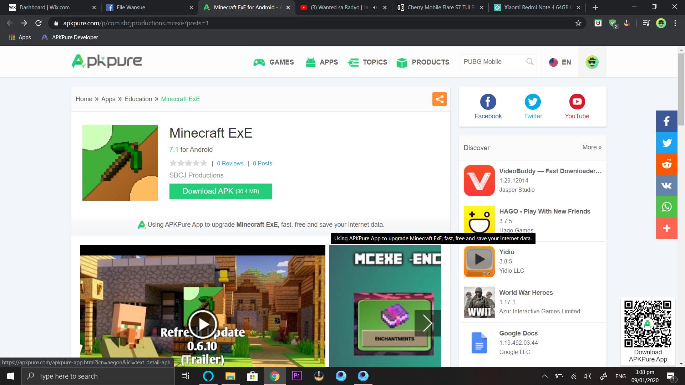This screenshot has height=385, width=685.
Task: Share on Facebook via side bar
Action: [x=666, y=121]
